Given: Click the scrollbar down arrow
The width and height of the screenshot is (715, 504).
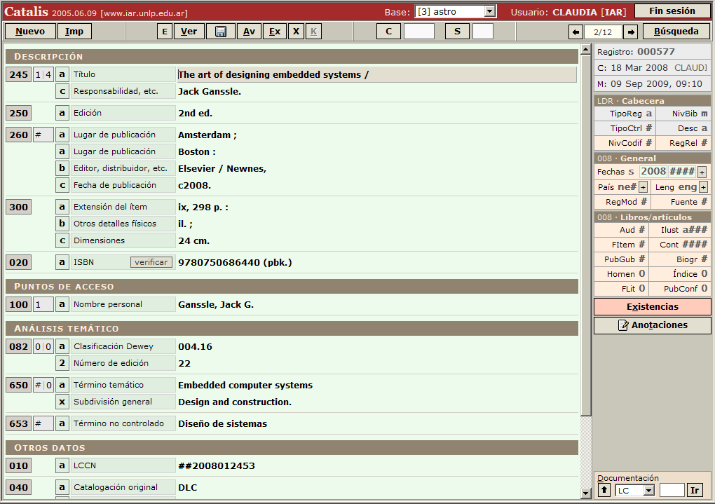Looking at the screenshot, I should pos(587,493).
